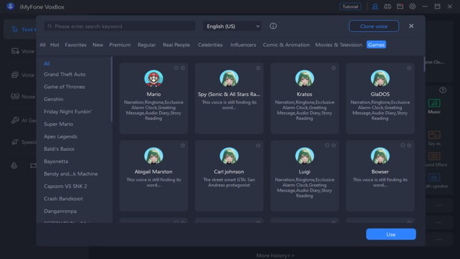Select All in the game category list
460x259 pixels.
47,63
